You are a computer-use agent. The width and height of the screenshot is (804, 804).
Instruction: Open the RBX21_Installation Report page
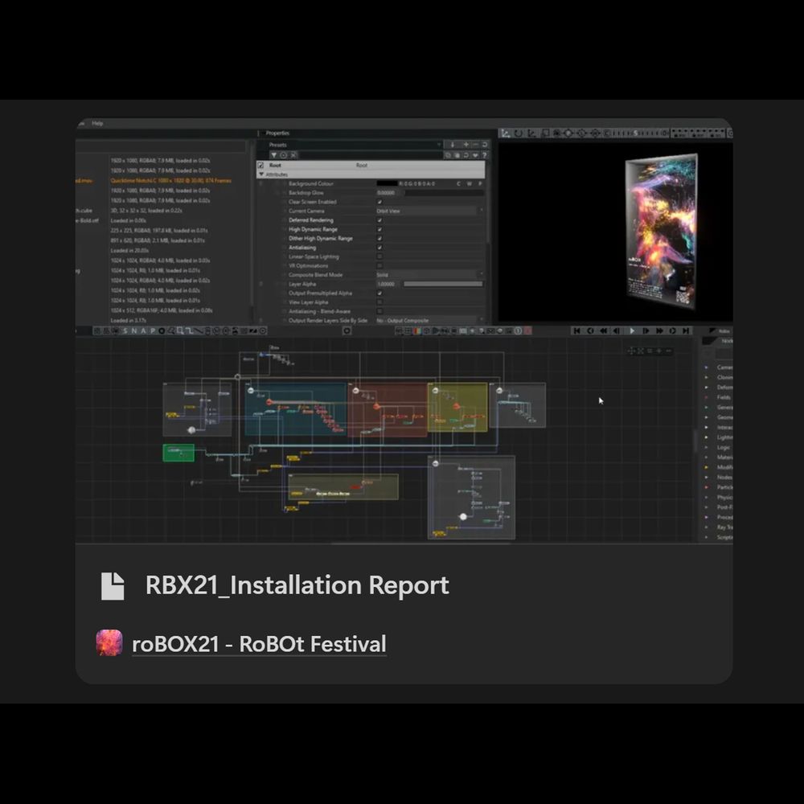coord(297,585)
